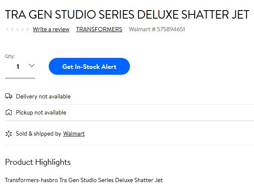
Task: Click the delivery truck icon
Action: [9, 96]
